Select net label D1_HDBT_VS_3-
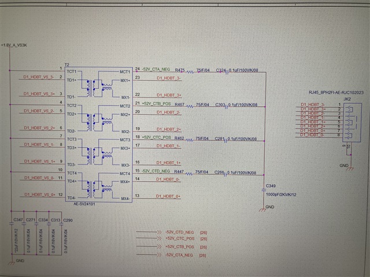This screenshot has height=277, width=370. coord(39,77)
